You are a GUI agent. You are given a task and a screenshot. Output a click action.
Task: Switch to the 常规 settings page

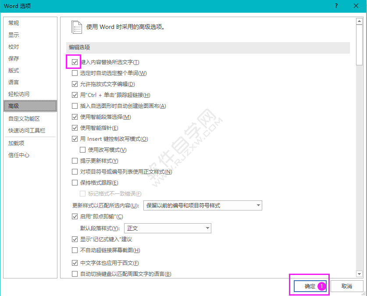(x=13, y=23)
